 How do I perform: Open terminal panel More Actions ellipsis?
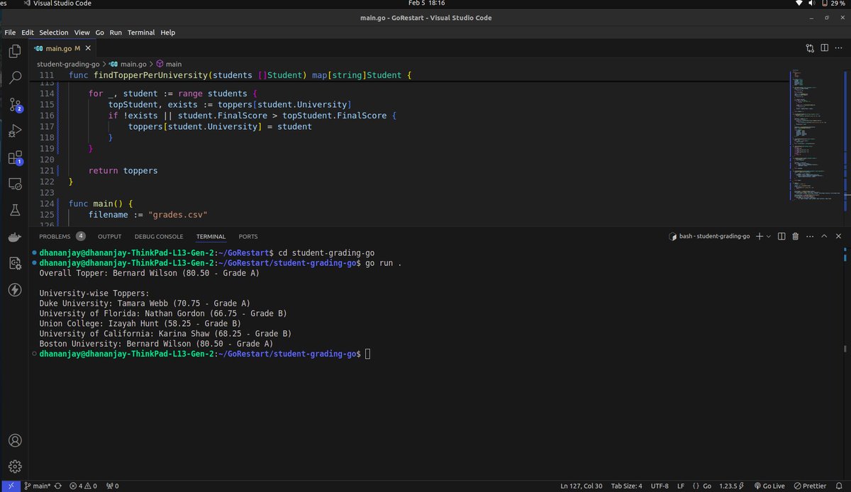coord(809,236)
